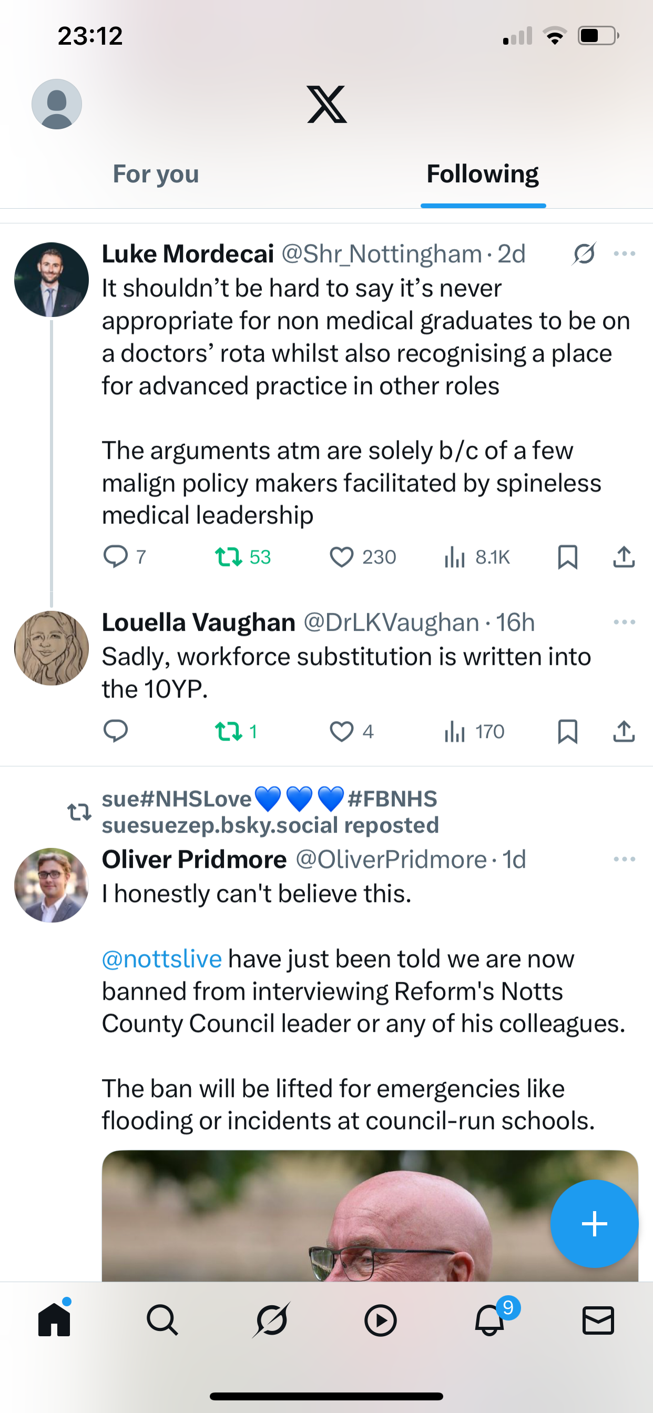The height and width of the screenshot is (1413, 653).
Task: Open account profile avatar at top left
Action: click(57, 104)
